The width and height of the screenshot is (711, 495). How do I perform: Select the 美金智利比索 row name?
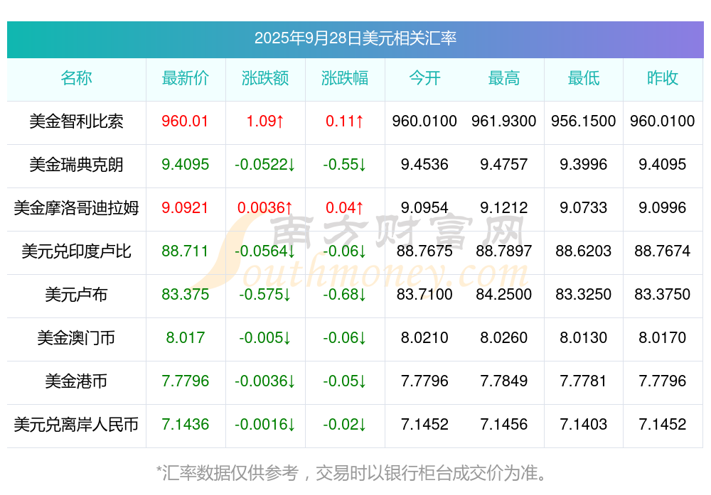(76, 121)
